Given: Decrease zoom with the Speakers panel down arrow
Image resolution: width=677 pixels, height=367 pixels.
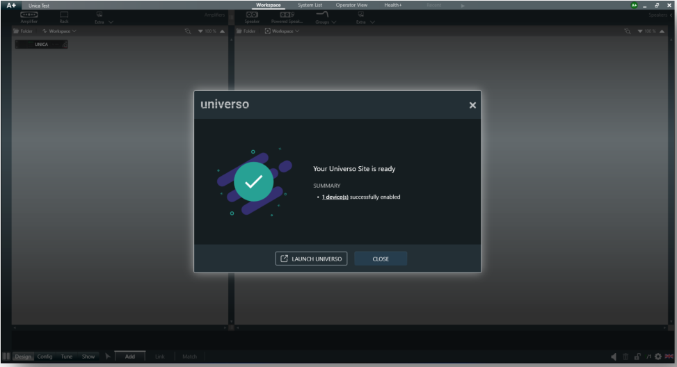Looking at the screenshot, I should pos(640,31).
